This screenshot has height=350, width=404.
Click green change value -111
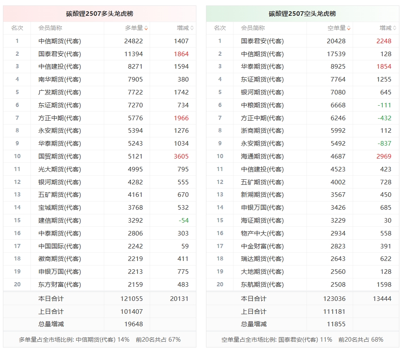tap(384, 105)
